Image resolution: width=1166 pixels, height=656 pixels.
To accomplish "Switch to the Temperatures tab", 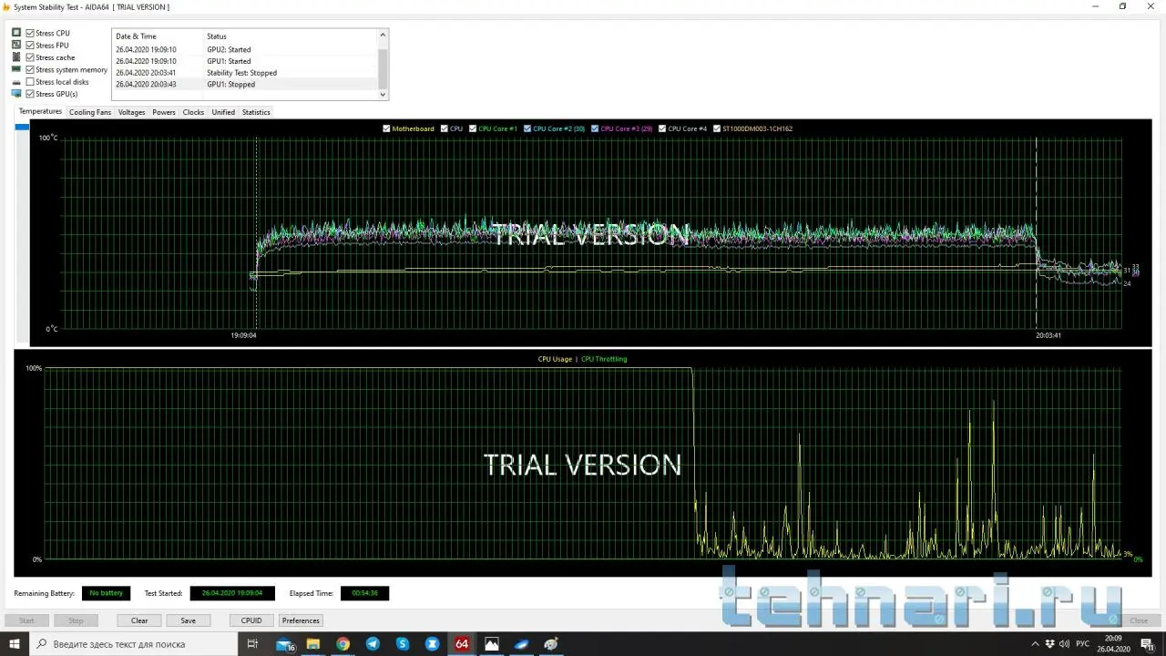I will point(40,111).
